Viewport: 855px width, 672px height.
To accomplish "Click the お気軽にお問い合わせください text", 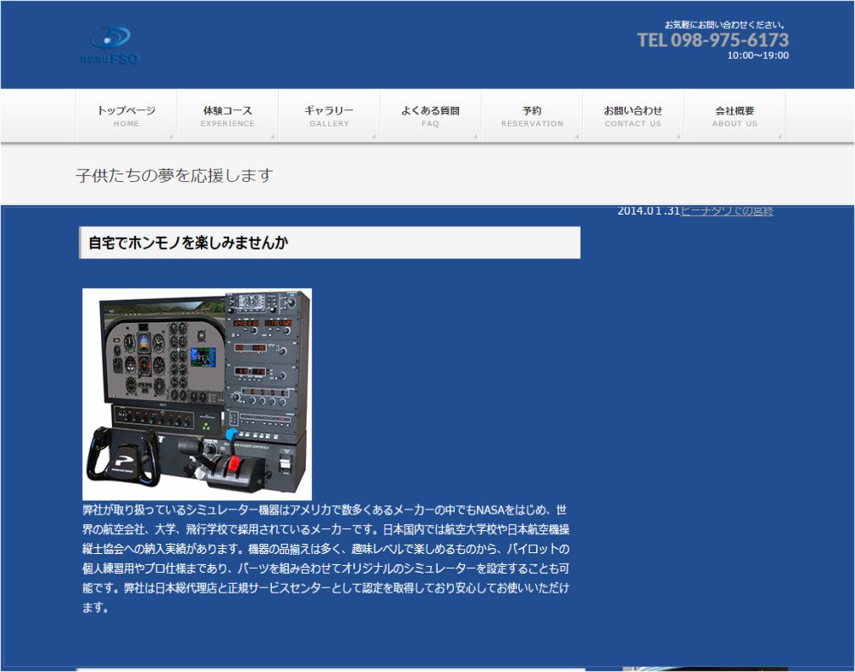I will point(725,25).
